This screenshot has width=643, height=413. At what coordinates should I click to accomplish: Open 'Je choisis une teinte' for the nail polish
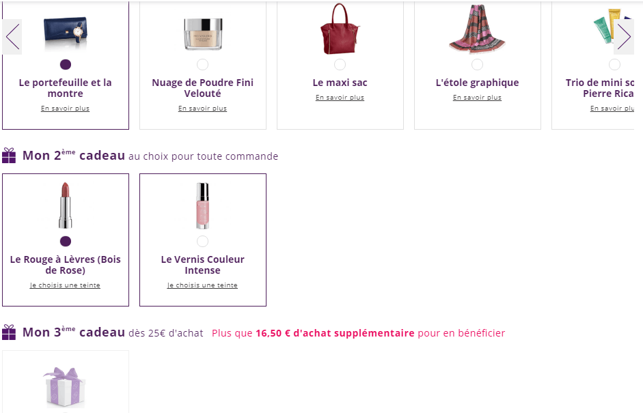pyautogui.click(x=202, y=285)
